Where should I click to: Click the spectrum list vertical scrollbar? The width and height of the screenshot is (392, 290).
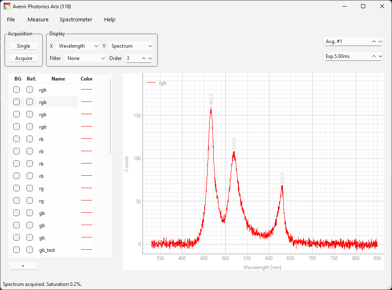pos(110,117)
